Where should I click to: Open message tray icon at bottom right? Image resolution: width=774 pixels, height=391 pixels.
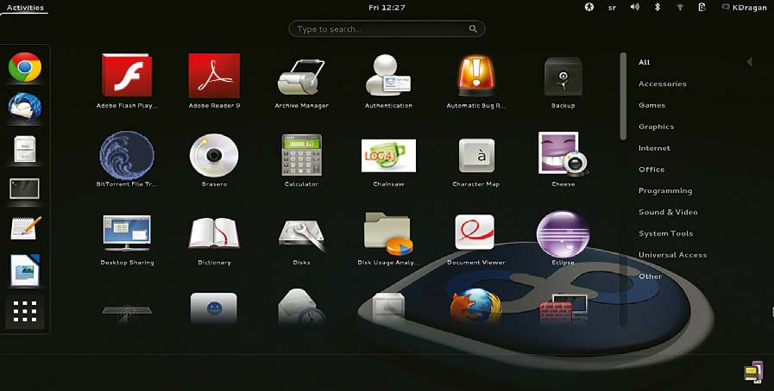click(754, 371)
